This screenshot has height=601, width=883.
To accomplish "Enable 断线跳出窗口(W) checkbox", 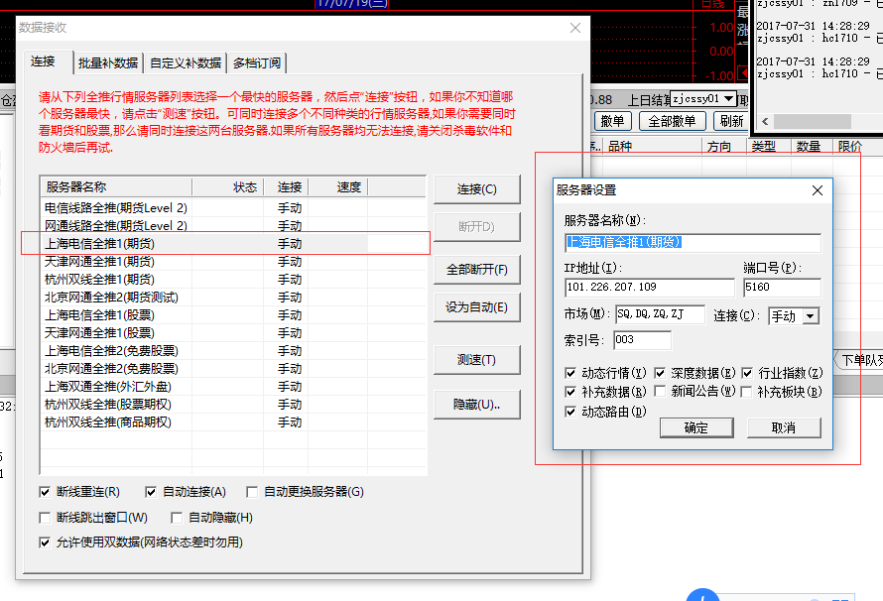I will 45,518.
